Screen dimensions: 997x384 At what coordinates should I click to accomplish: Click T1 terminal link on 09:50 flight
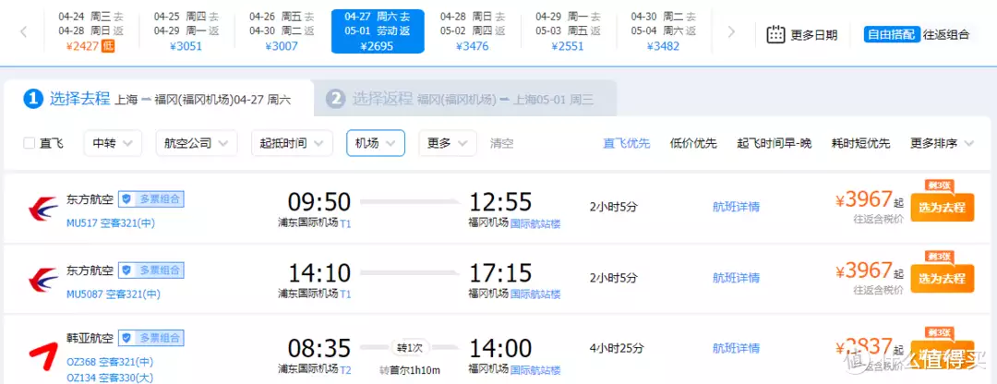[345, 223]
